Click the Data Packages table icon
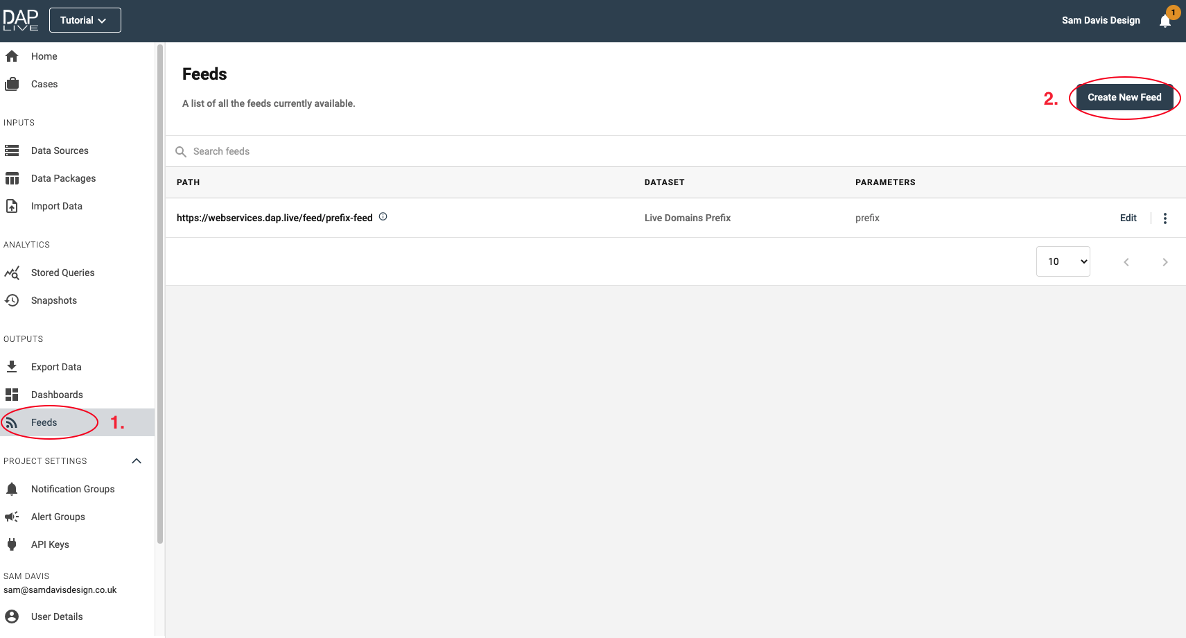Image resolution: width=1186 pixels, height=638 pixels. (x=12, y=178)
